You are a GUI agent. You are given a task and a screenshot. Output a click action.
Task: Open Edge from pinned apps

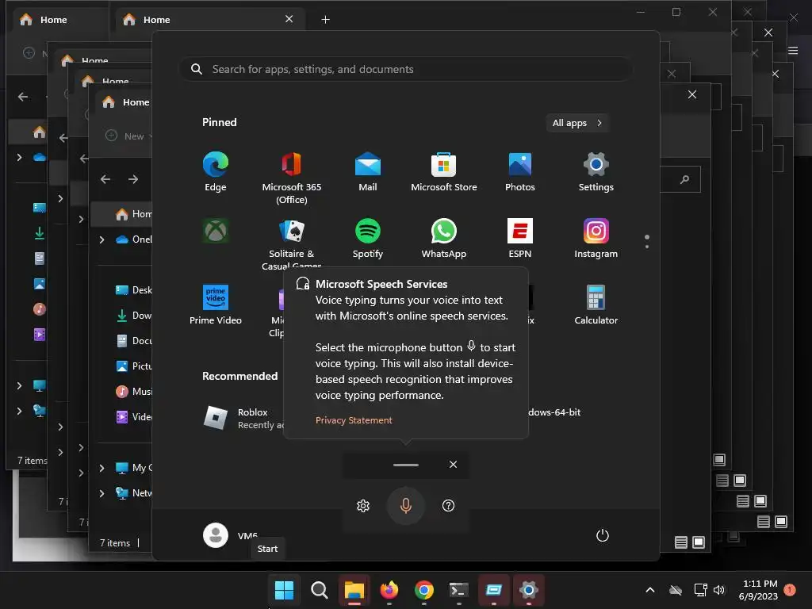(216, 172)
